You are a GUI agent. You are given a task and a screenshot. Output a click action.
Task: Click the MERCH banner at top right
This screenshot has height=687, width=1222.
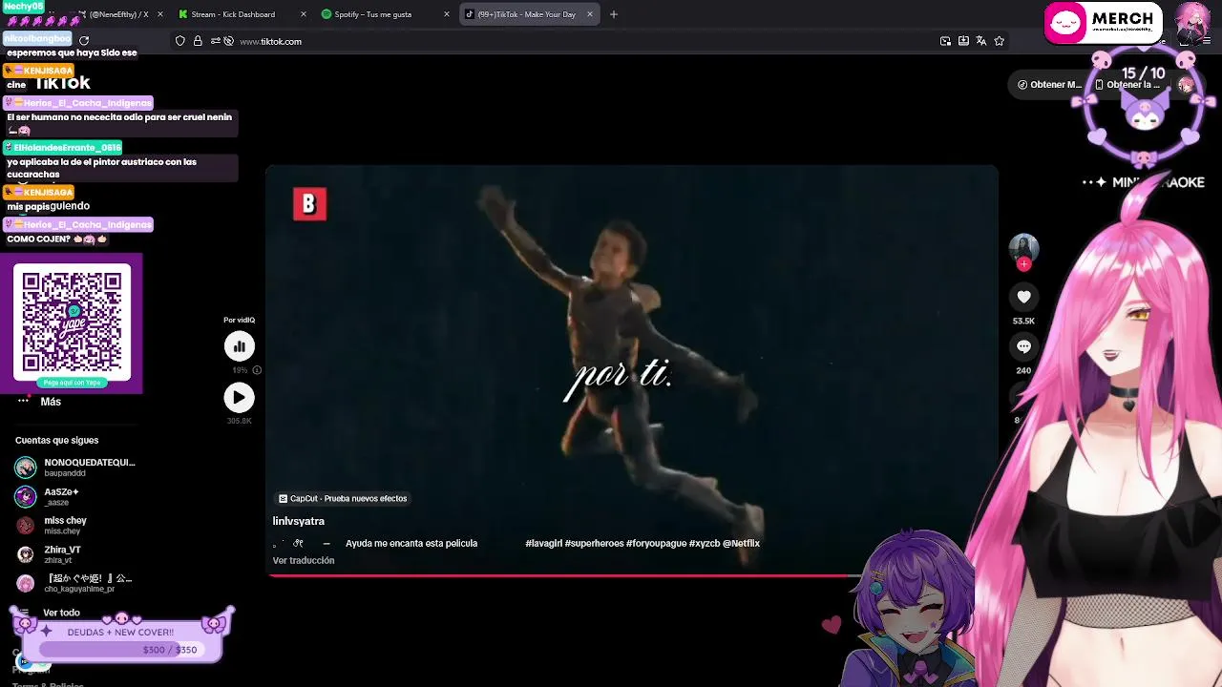(1103, 23)
